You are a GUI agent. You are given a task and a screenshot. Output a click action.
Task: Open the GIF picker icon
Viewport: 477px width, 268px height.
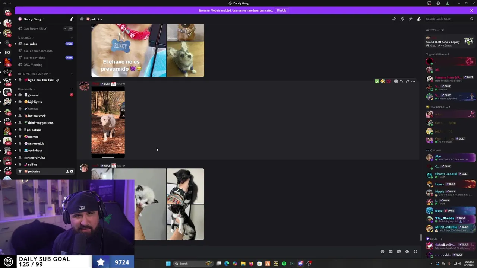391,252
